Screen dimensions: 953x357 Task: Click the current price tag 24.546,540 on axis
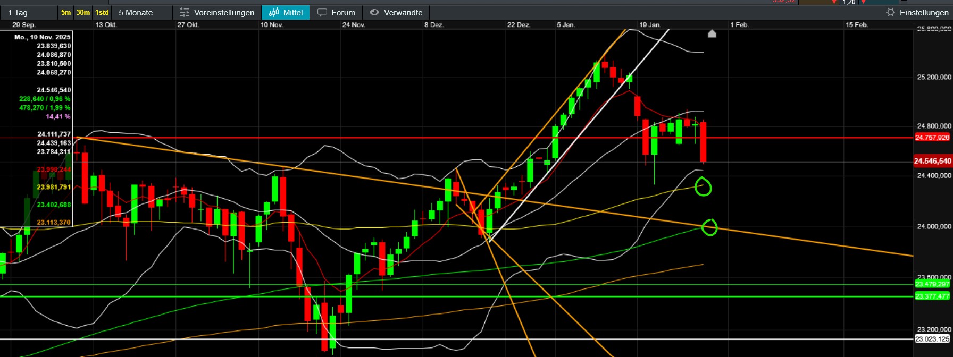pos(932,161)
